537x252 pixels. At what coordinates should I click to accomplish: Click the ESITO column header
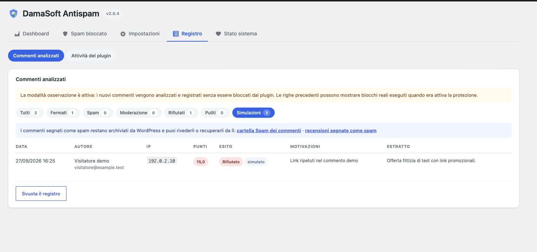(226, 146)
